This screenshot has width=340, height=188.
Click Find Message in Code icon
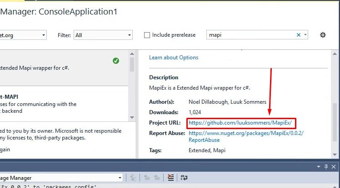(133, 178)
